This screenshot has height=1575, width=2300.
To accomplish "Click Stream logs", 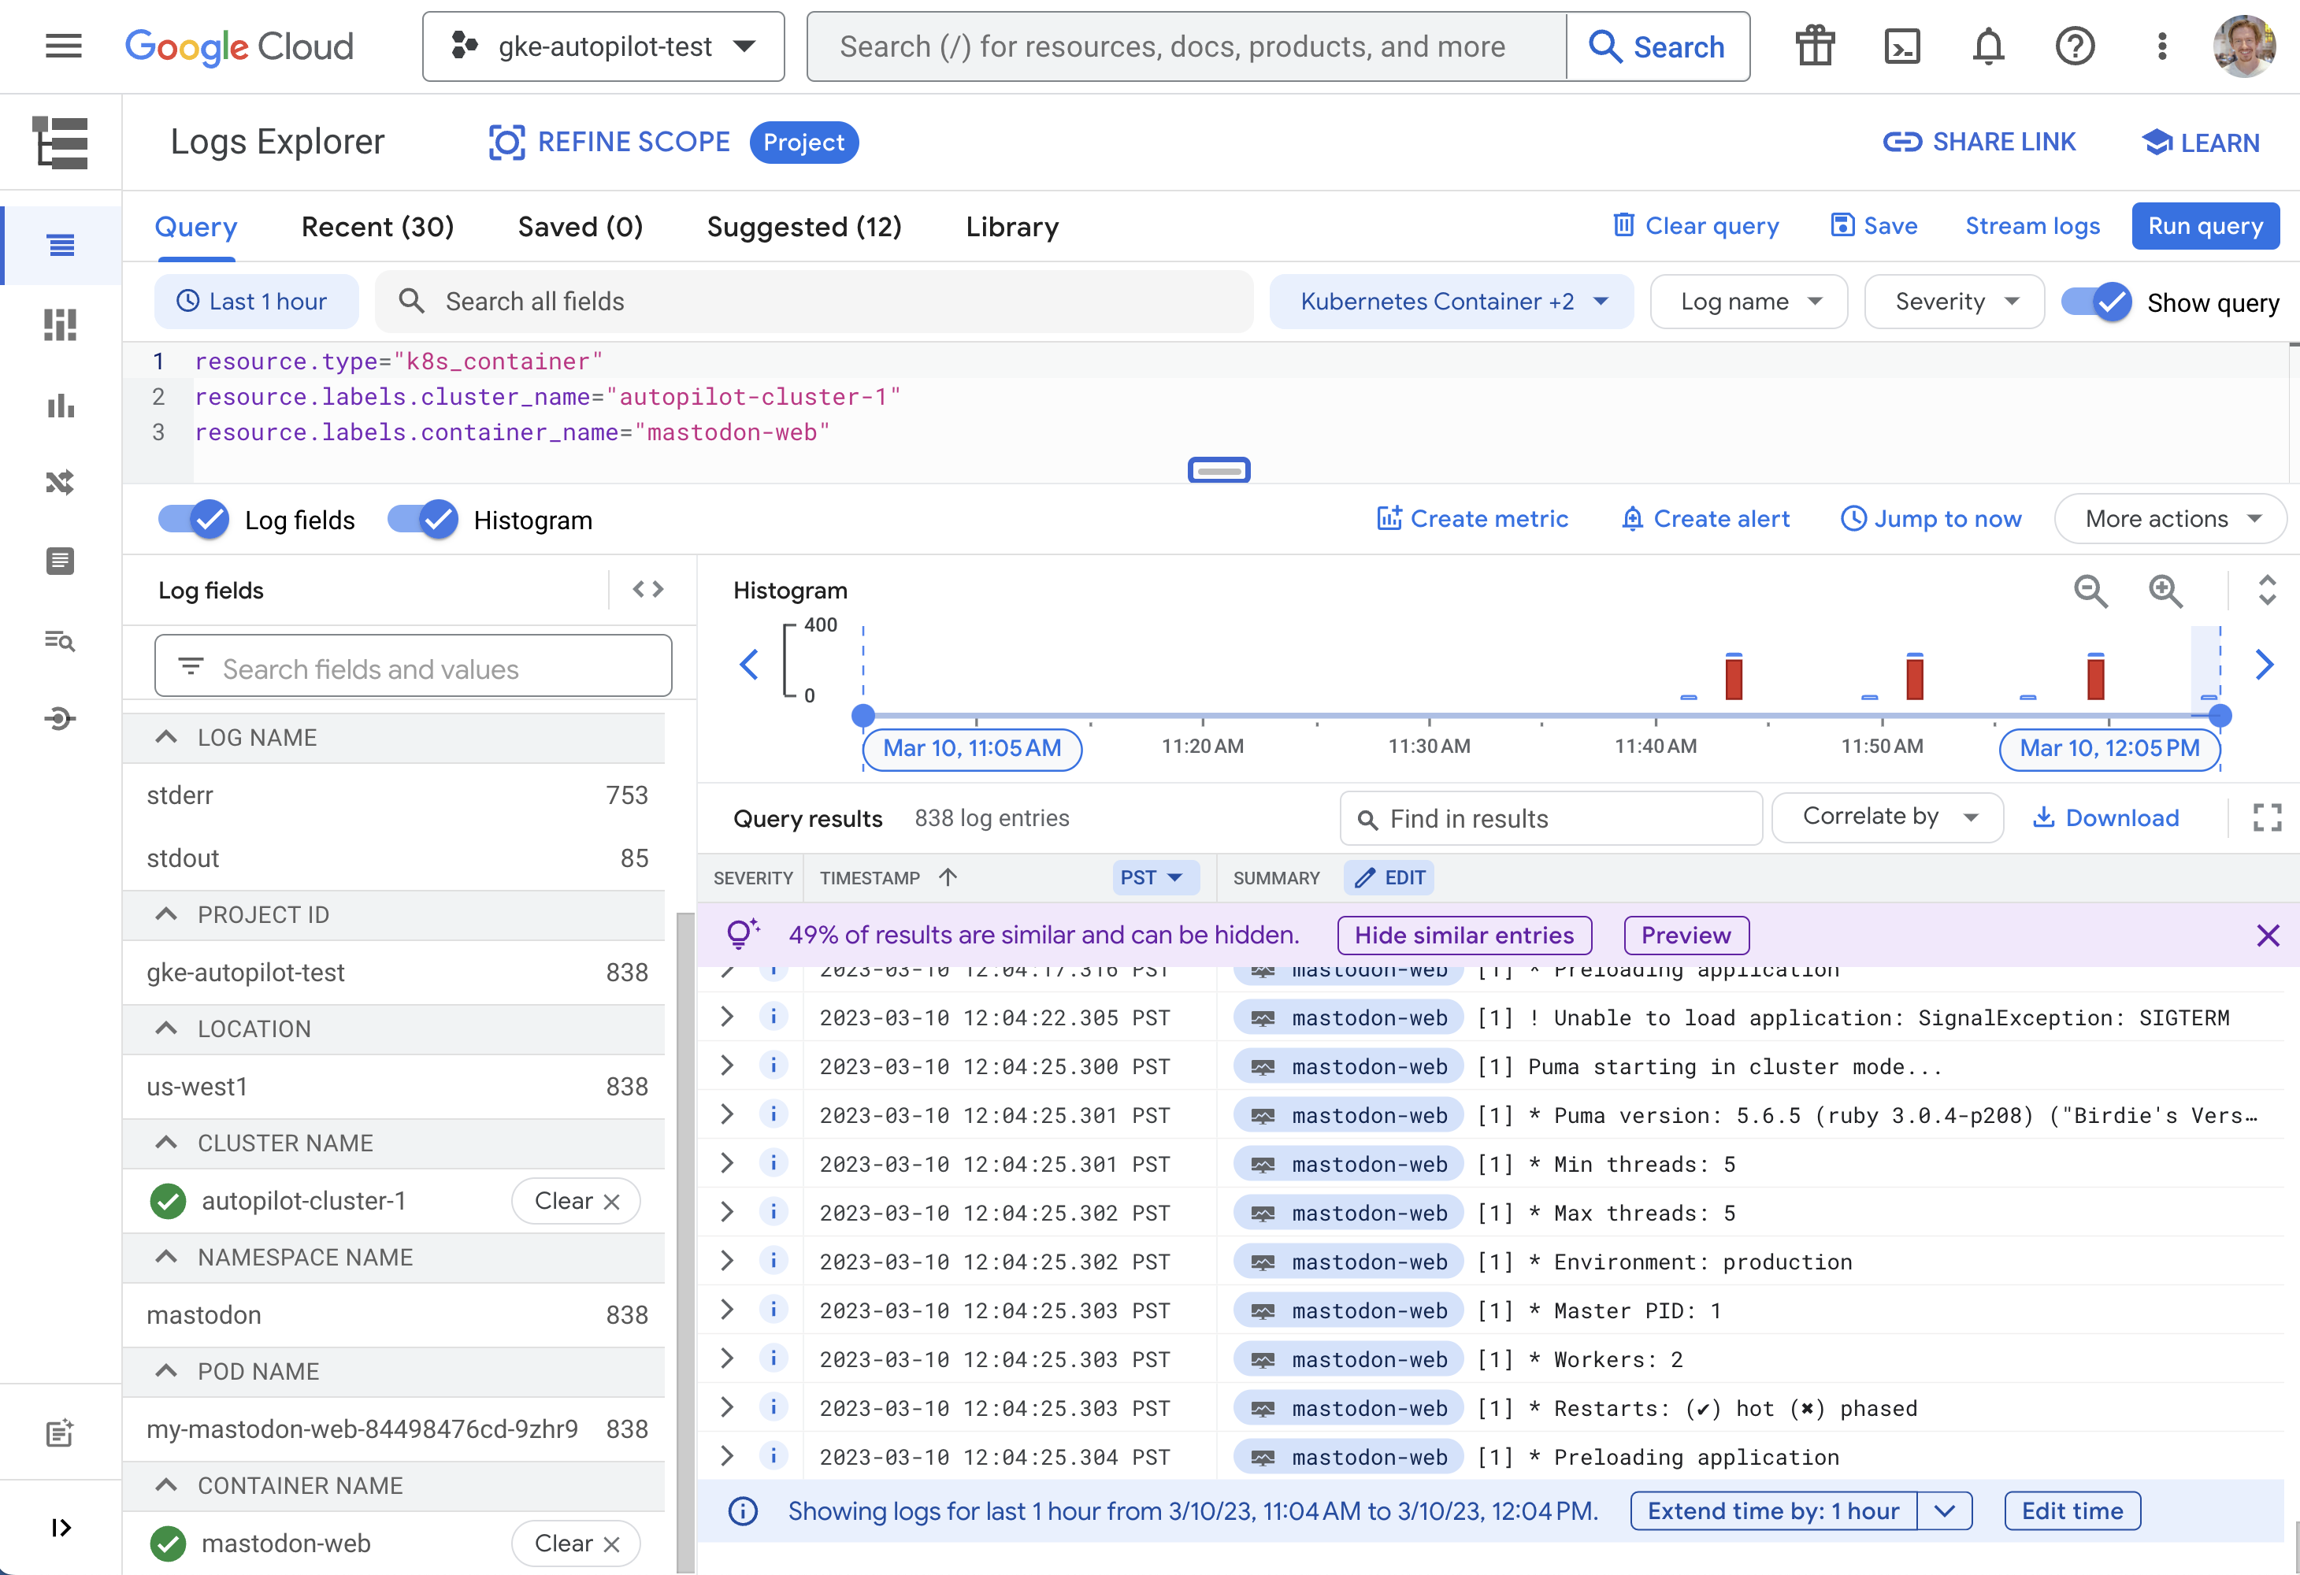I will pos(2032,225).
